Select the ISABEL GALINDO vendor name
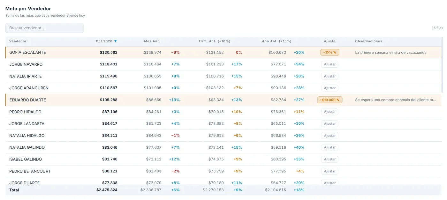The height and width of the screenshot is (200, 447). pos(26,159)
